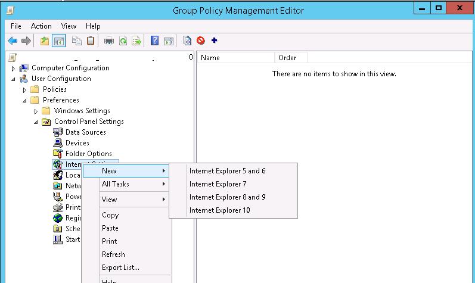Select the Policies label in the tree
This screenshot has width=475, height=283.
[x=54, y=89]
